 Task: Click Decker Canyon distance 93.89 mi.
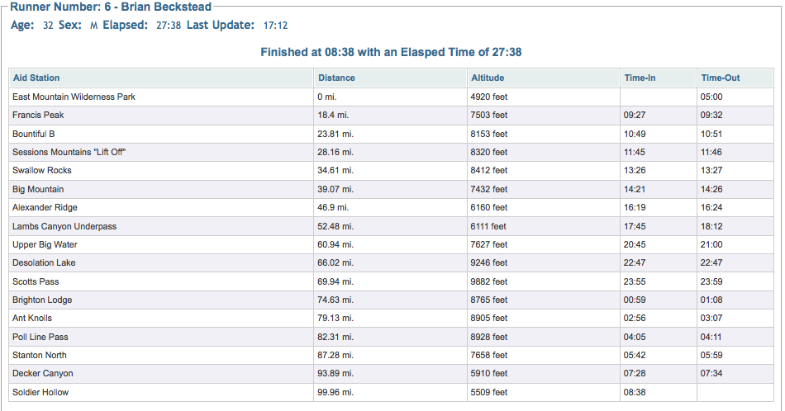click(x=335, y=374)
